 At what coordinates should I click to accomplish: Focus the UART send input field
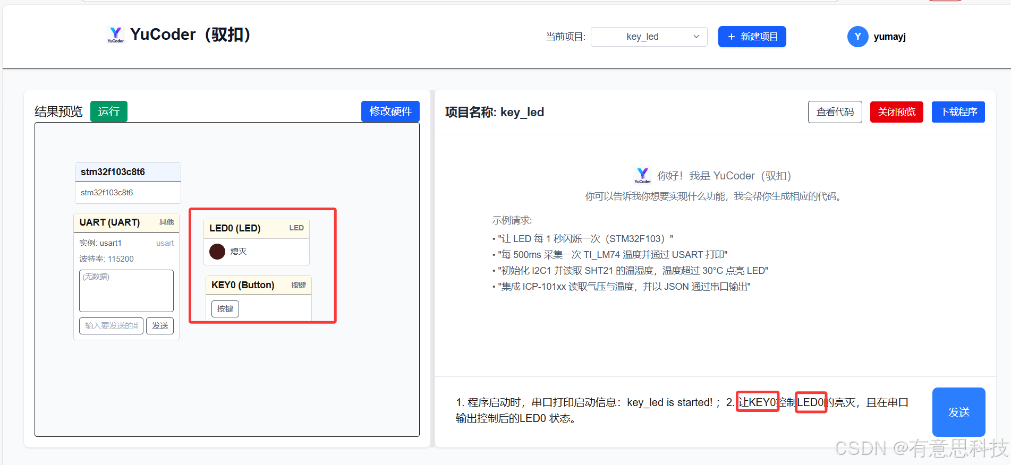(111, 326)
